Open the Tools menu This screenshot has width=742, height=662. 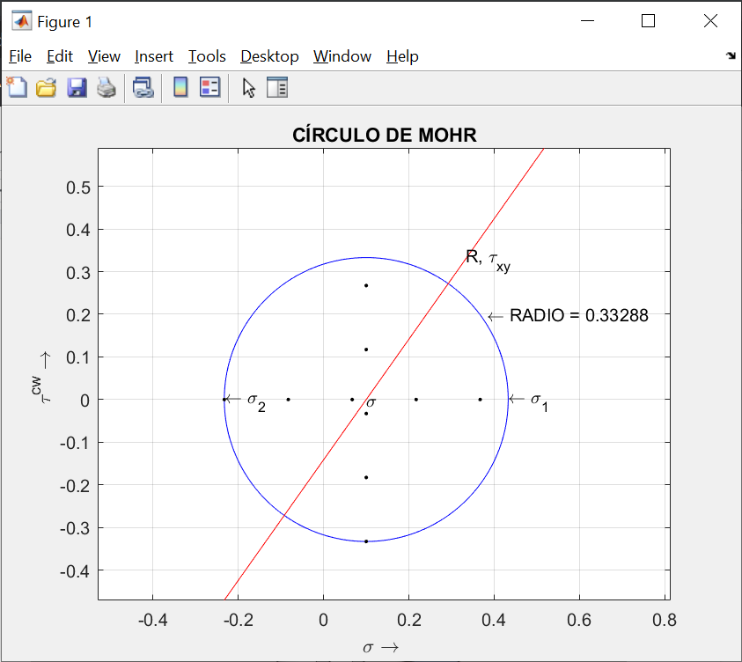click(207, 56)
